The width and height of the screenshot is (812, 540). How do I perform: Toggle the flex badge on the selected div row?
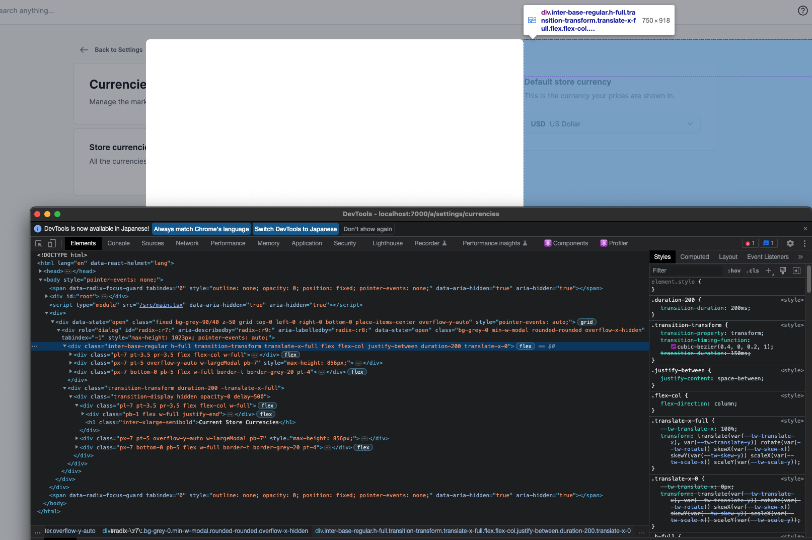pos(526,347)
